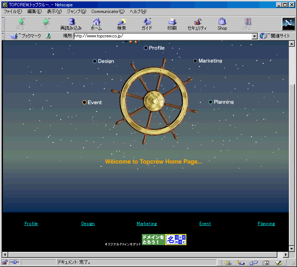Screen dimensions: 297x267
Task: Collapse the navigation toolbar grip
Action: pos(3,24)
